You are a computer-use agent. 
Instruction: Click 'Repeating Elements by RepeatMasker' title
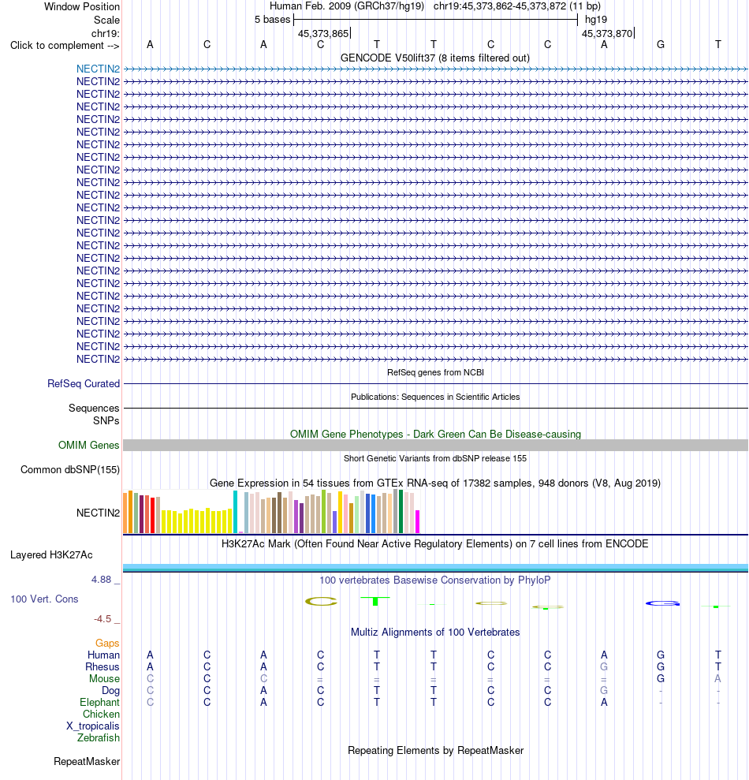(435, 751)
